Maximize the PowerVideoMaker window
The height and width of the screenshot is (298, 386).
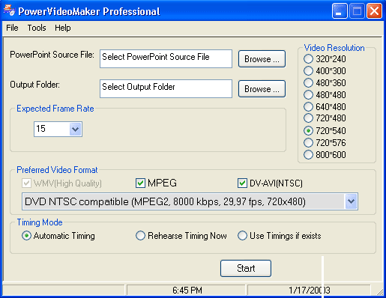click(x=357, y=11)
